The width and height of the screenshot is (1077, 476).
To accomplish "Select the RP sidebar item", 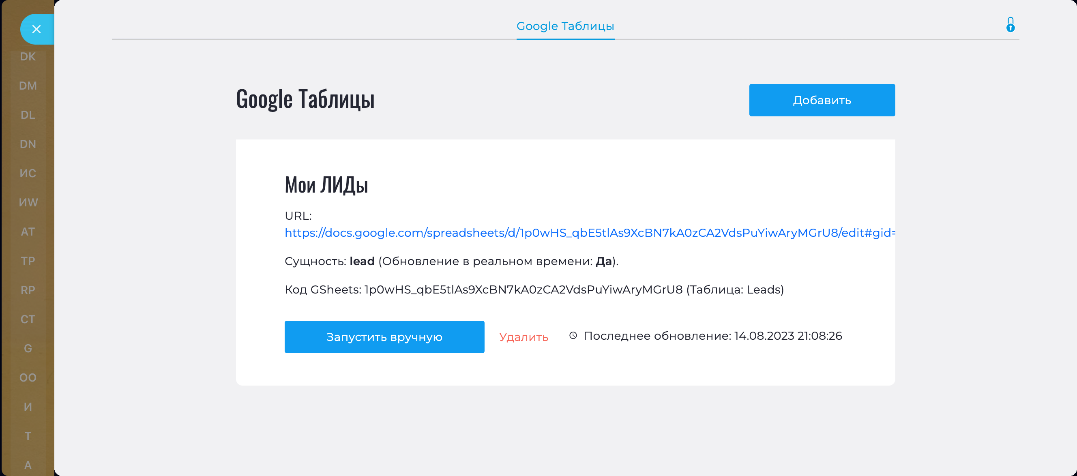I will 28,290.
